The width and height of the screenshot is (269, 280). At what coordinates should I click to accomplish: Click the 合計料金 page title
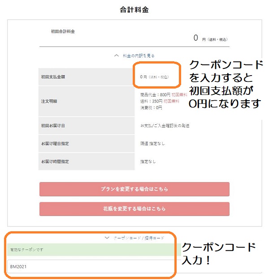134,10
